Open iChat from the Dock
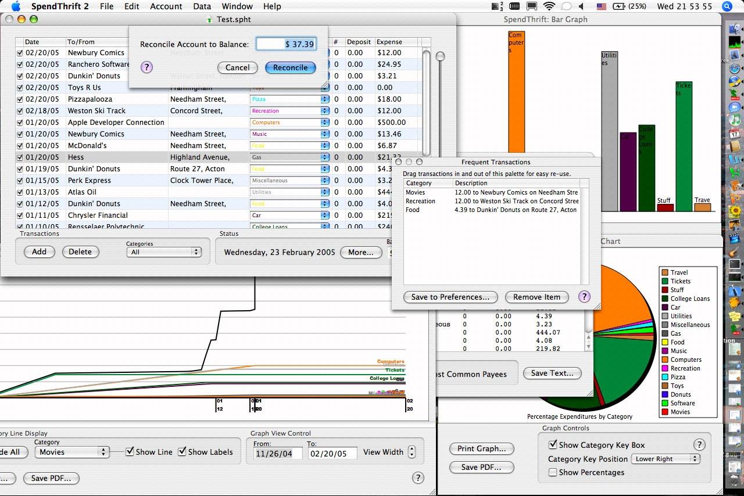 click(735, 108)
